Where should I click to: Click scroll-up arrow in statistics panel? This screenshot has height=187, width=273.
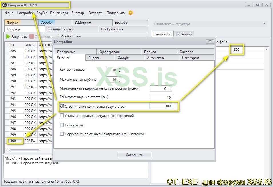point(266,50)
